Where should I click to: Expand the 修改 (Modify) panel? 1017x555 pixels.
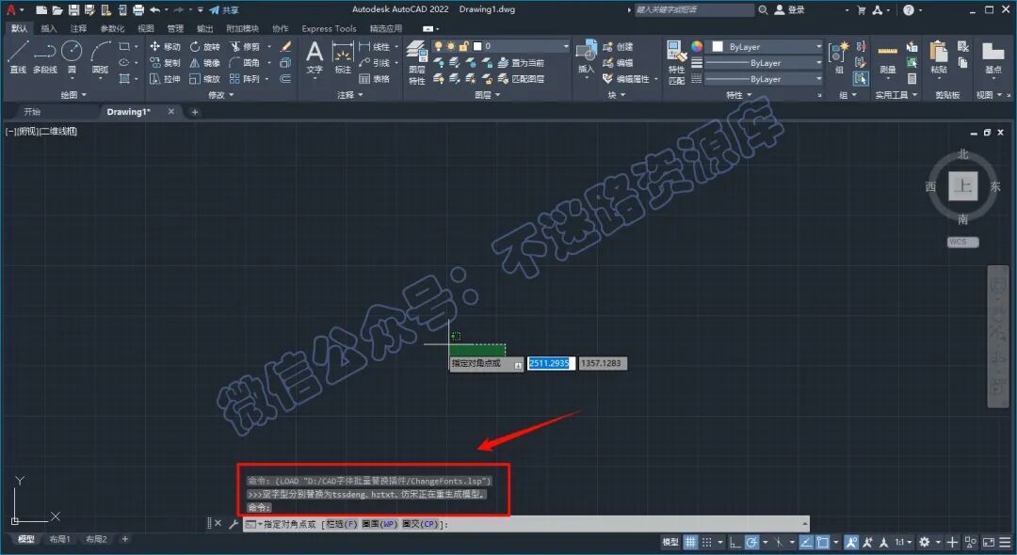221,95
